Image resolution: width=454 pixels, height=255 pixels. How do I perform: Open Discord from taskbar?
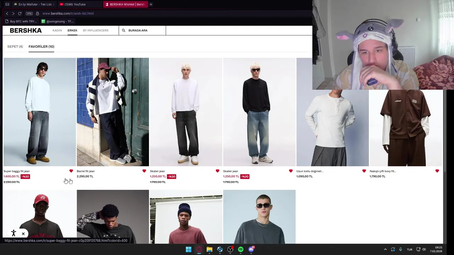(x=251, y=249)
